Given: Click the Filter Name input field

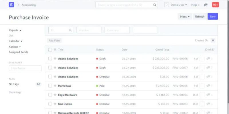Looking at the screenshot, I should point(25,68).
